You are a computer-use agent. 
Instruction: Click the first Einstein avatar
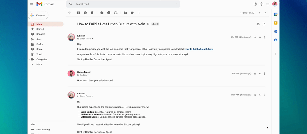pos(71,37)
